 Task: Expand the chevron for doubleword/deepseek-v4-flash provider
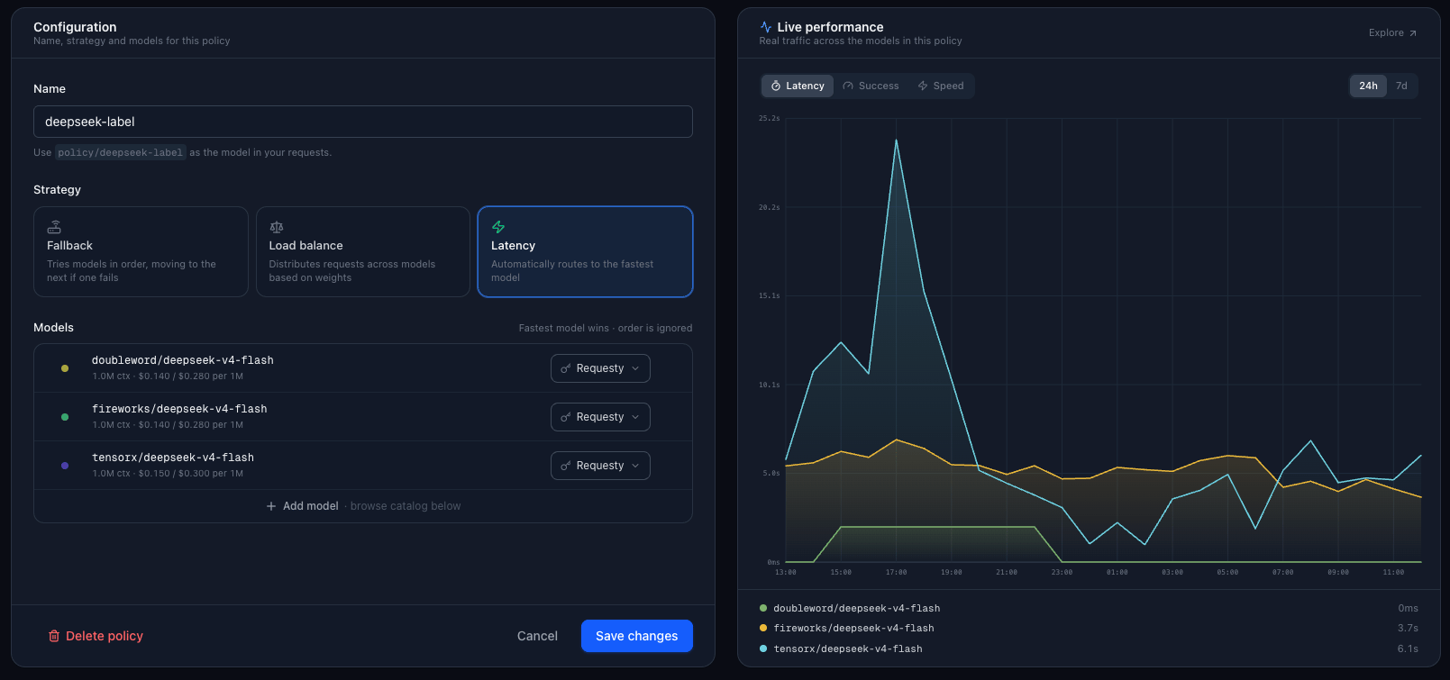pyautogui.click(x=635, y=368)
